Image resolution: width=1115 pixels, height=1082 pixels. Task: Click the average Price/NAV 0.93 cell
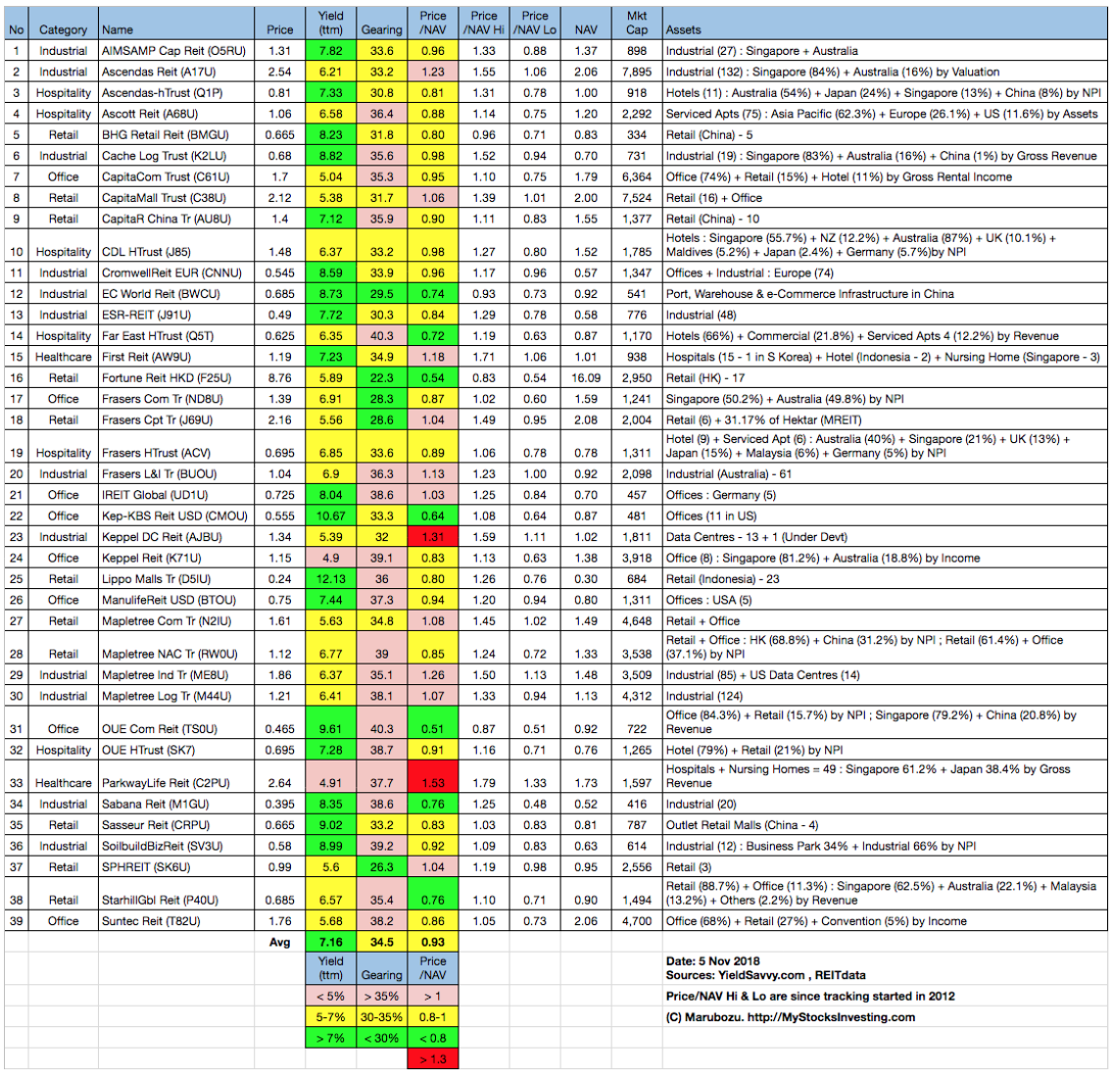[x=432, y=942]
